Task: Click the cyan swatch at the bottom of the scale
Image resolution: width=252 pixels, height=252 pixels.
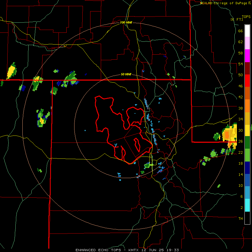Action: (247, 205)
